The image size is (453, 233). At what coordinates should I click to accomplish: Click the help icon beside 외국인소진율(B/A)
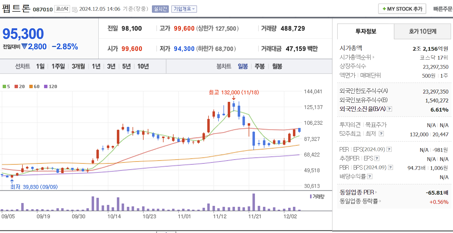(389, 109)
